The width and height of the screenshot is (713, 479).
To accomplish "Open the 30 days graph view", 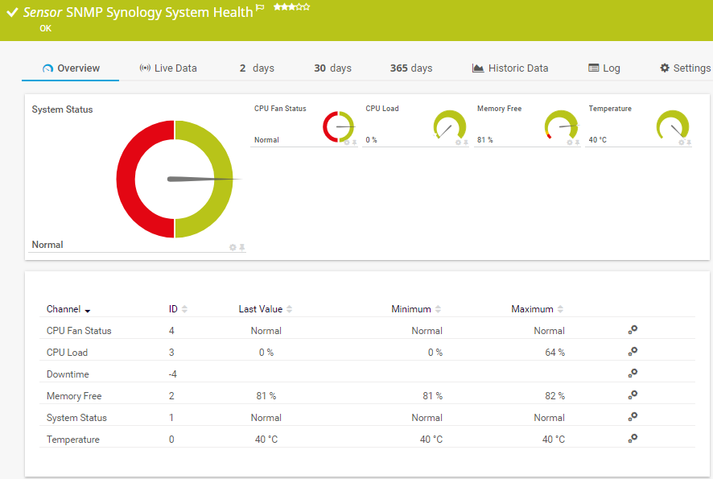I will click(332, 68).
